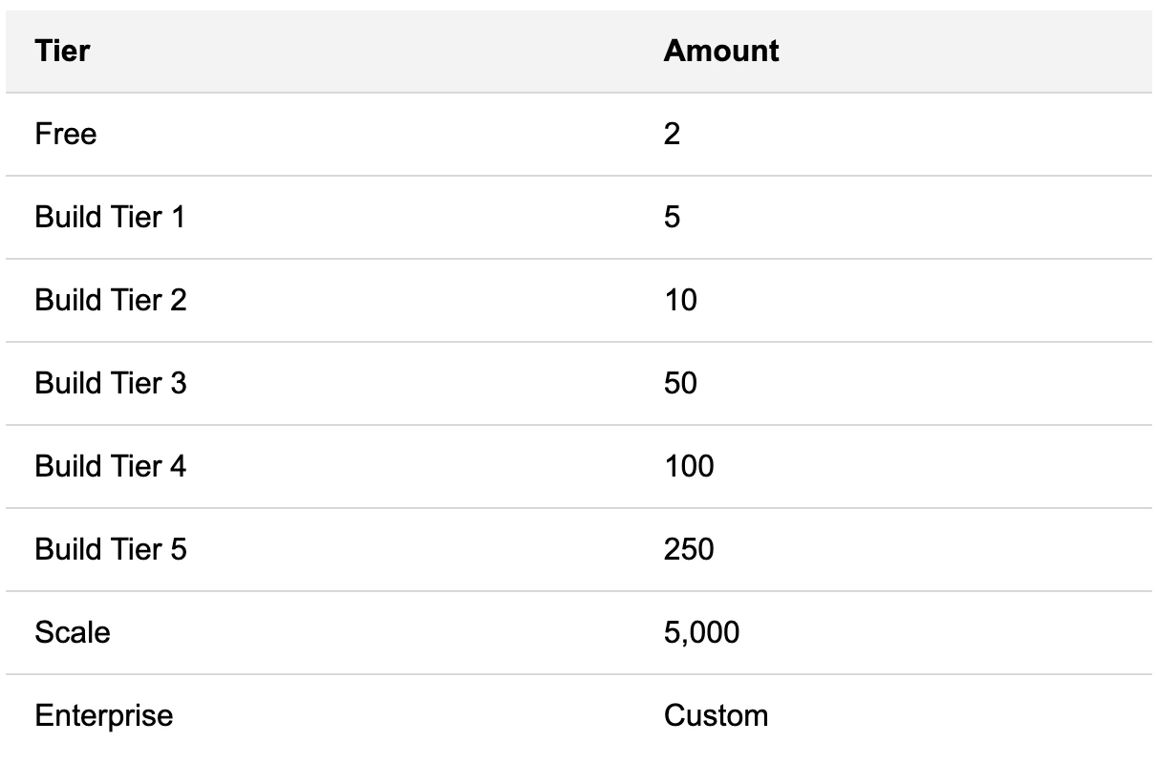Select the Enterprise tier cell
This screenshot has width=1156, height=764.
[x=104, y=715]
